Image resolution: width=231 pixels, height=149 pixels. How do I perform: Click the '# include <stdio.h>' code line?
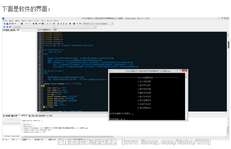52,33
